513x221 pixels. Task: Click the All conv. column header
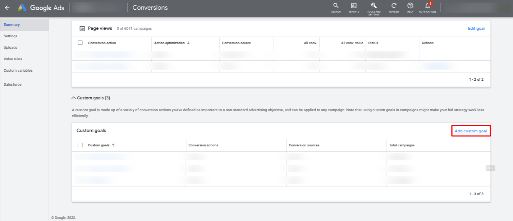(x=310, y=43)
